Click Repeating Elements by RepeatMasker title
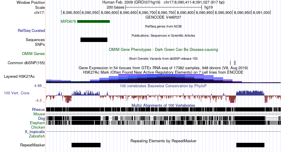281x152 pixels. click(x=163, y=141)
